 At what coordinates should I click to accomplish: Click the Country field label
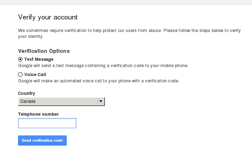click(x=26, y=93)
